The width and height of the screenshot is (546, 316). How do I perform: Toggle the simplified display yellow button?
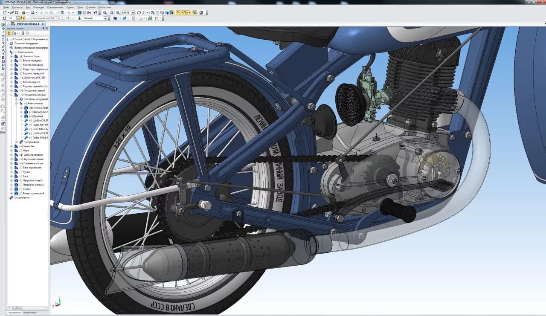(x=195, y=12)
